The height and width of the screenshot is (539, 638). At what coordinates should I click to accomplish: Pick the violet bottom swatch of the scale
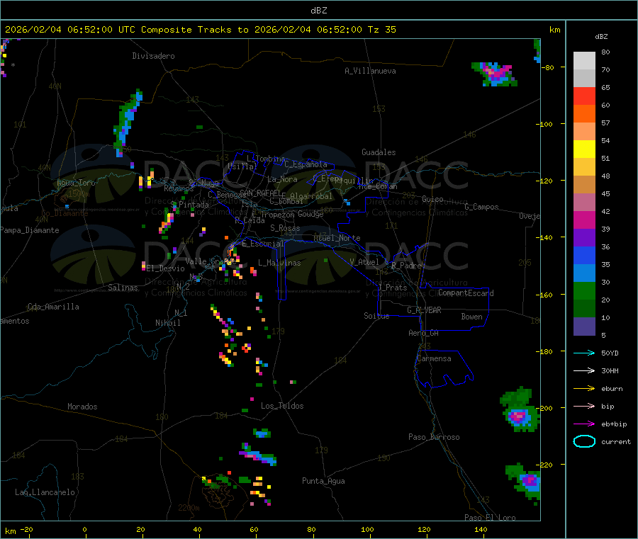click(x=584, y=327)
